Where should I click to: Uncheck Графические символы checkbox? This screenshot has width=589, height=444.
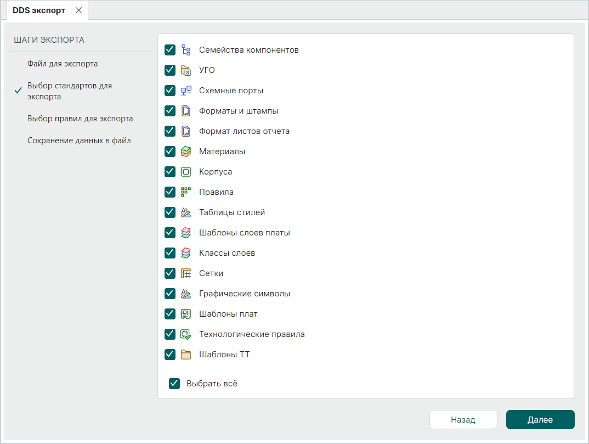170,294
